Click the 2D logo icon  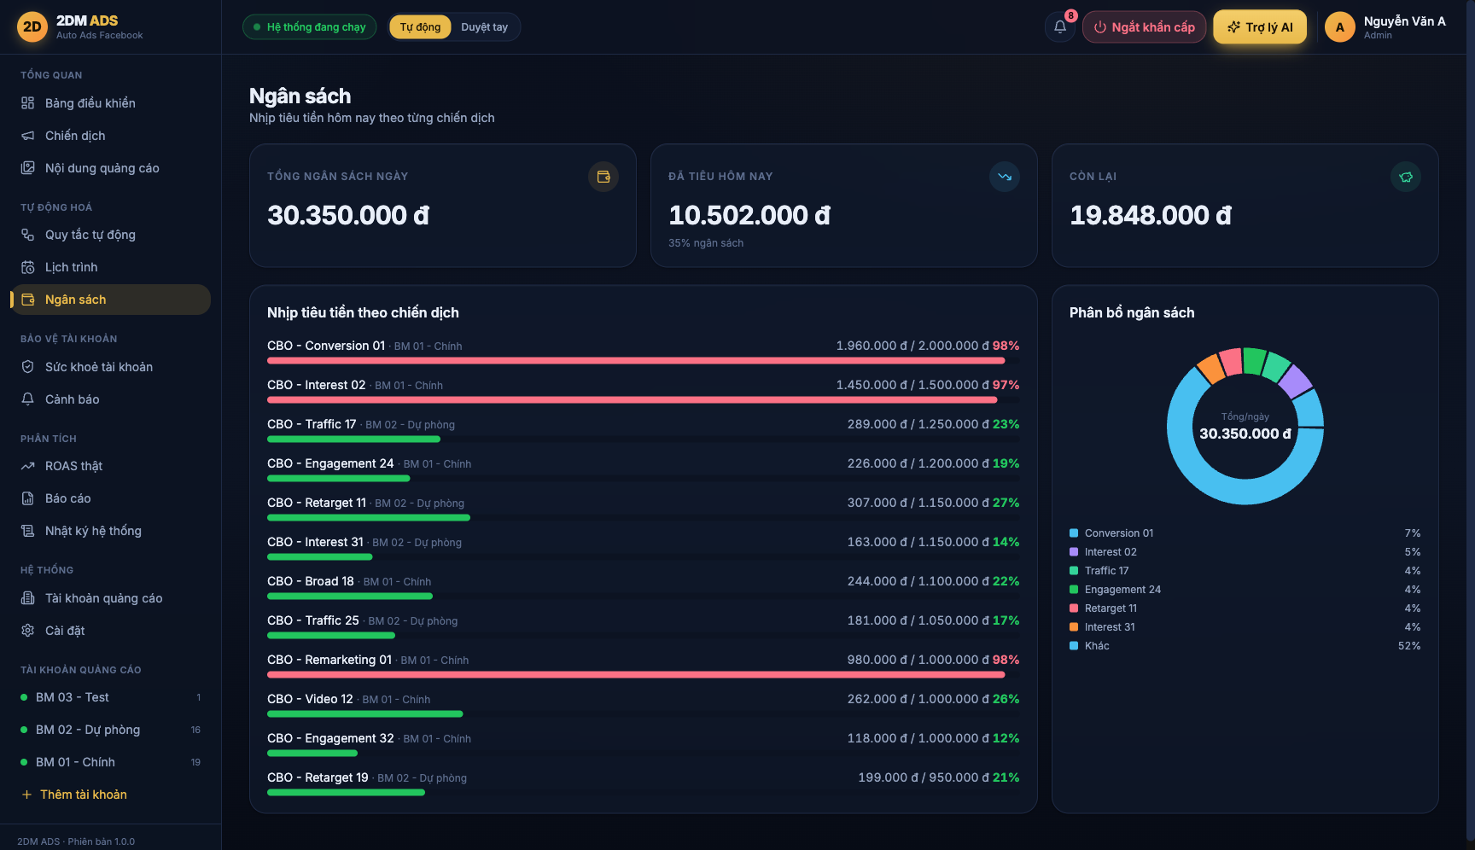click(32, 26)
